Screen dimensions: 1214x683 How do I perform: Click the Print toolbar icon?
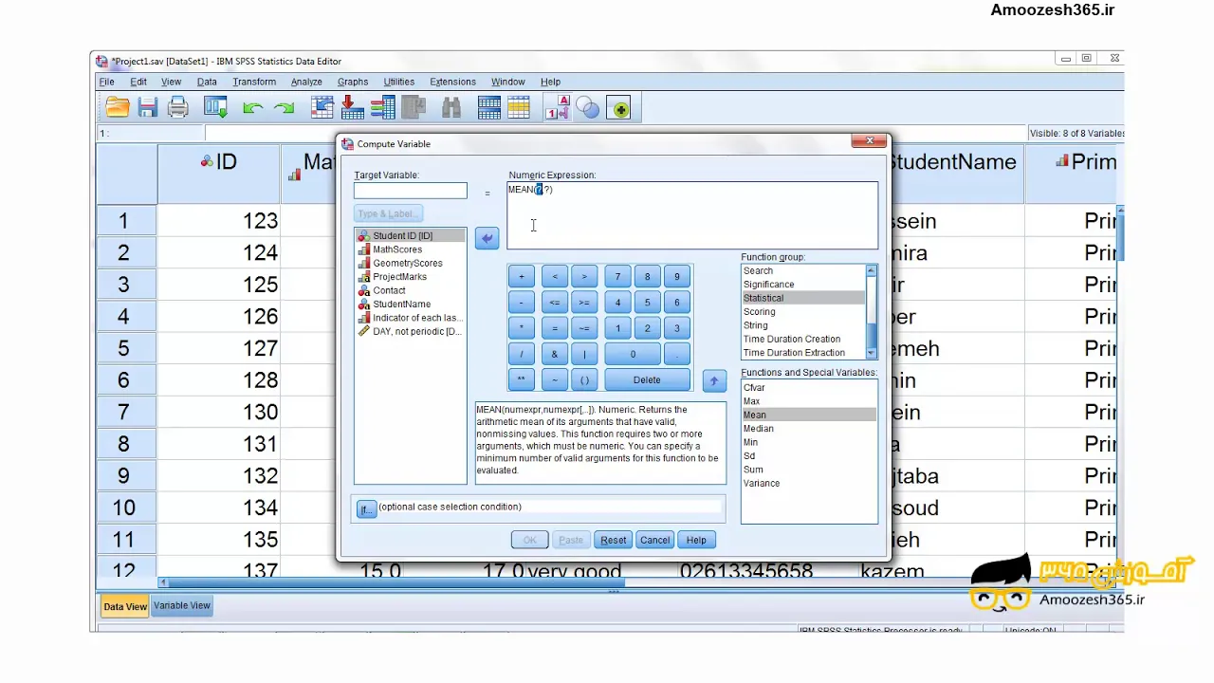click(177, 108)
